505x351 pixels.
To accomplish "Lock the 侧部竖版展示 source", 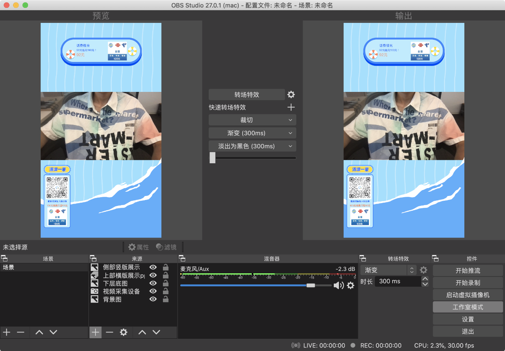I will coord(166,267).
